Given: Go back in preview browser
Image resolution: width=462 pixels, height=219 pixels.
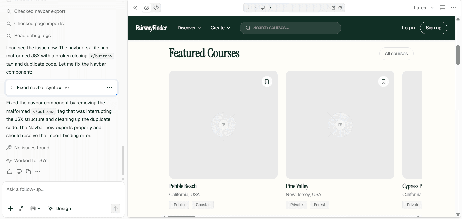Looking at the screenshot, I should pos(248,8).
